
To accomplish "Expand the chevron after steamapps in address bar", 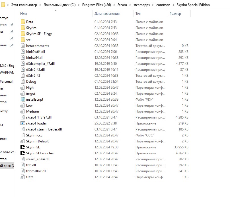I will (153, 5).
